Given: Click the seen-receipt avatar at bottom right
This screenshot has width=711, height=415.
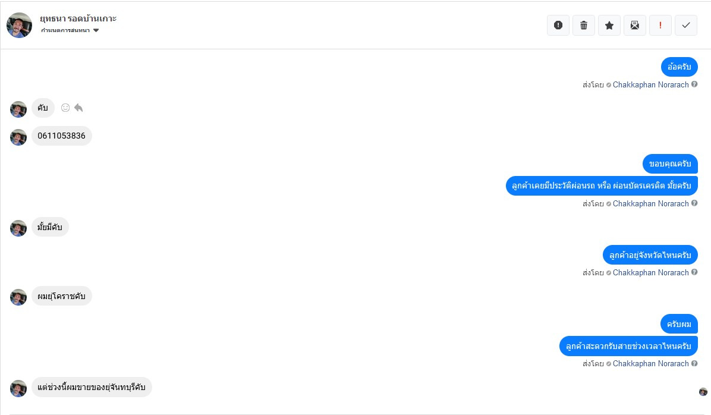Looking at the screenshot, I should [703, 392].
